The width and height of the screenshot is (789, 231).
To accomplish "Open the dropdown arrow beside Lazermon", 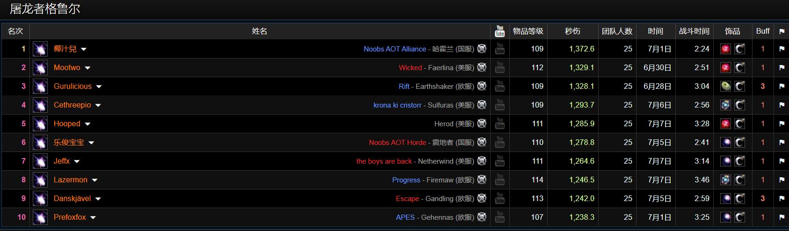I will (x=94, y=180).
